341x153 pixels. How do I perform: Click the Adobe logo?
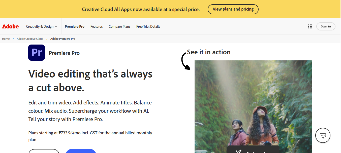10,26
